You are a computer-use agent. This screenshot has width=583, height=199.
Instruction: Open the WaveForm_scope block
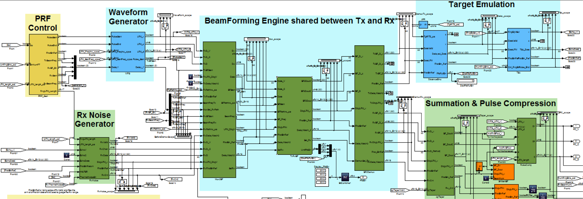coord(165,15)
